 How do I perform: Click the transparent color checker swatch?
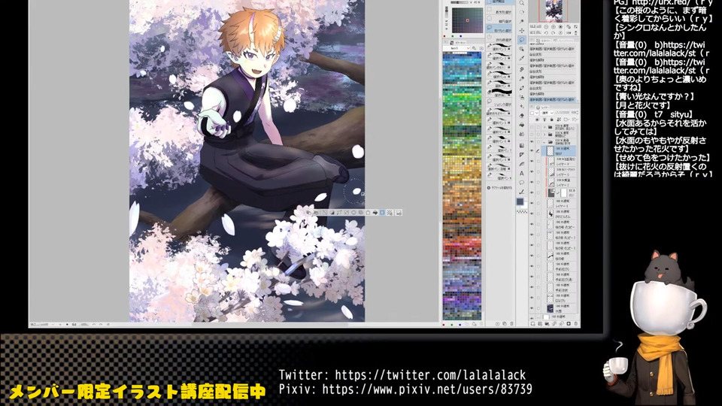[522, 212]
